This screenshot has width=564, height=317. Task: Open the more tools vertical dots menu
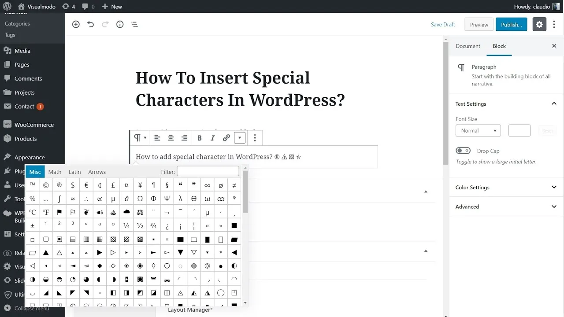(x=554, y=25)
